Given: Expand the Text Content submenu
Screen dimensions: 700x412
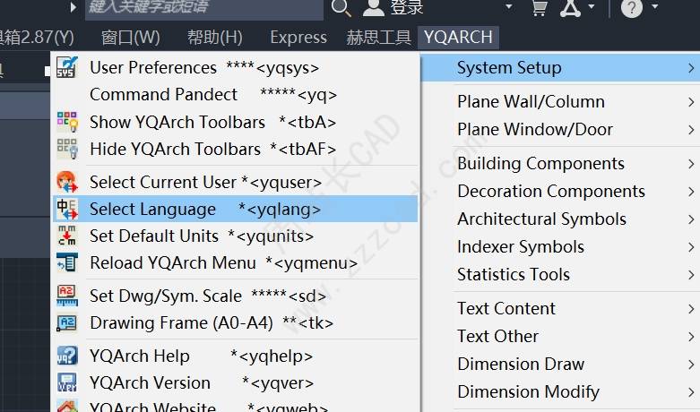Looking at the screenshot, I should (x=560, y=309).
